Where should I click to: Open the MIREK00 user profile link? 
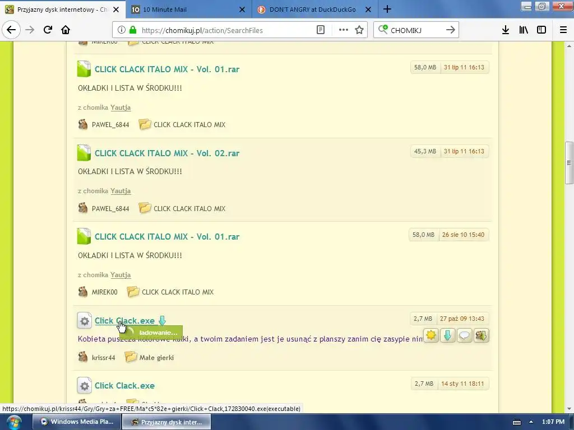pos(104,292)
